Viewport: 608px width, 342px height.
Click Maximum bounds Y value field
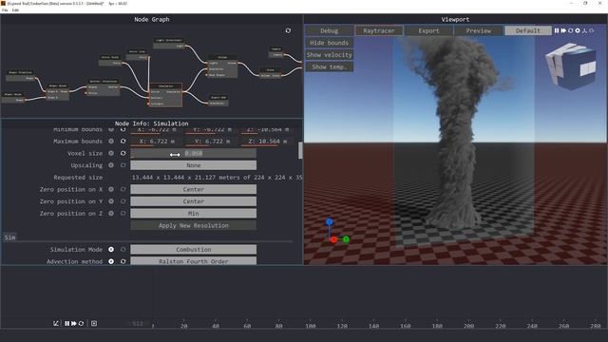[x=212, y=142]
